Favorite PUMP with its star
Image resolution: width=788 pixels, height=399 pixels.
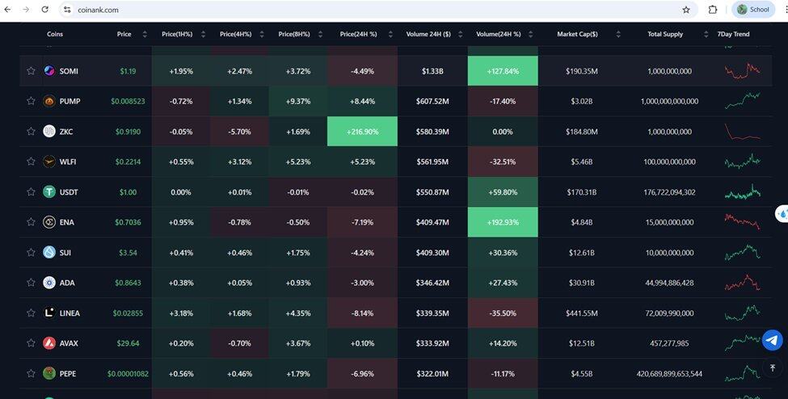tap(31, 101)
